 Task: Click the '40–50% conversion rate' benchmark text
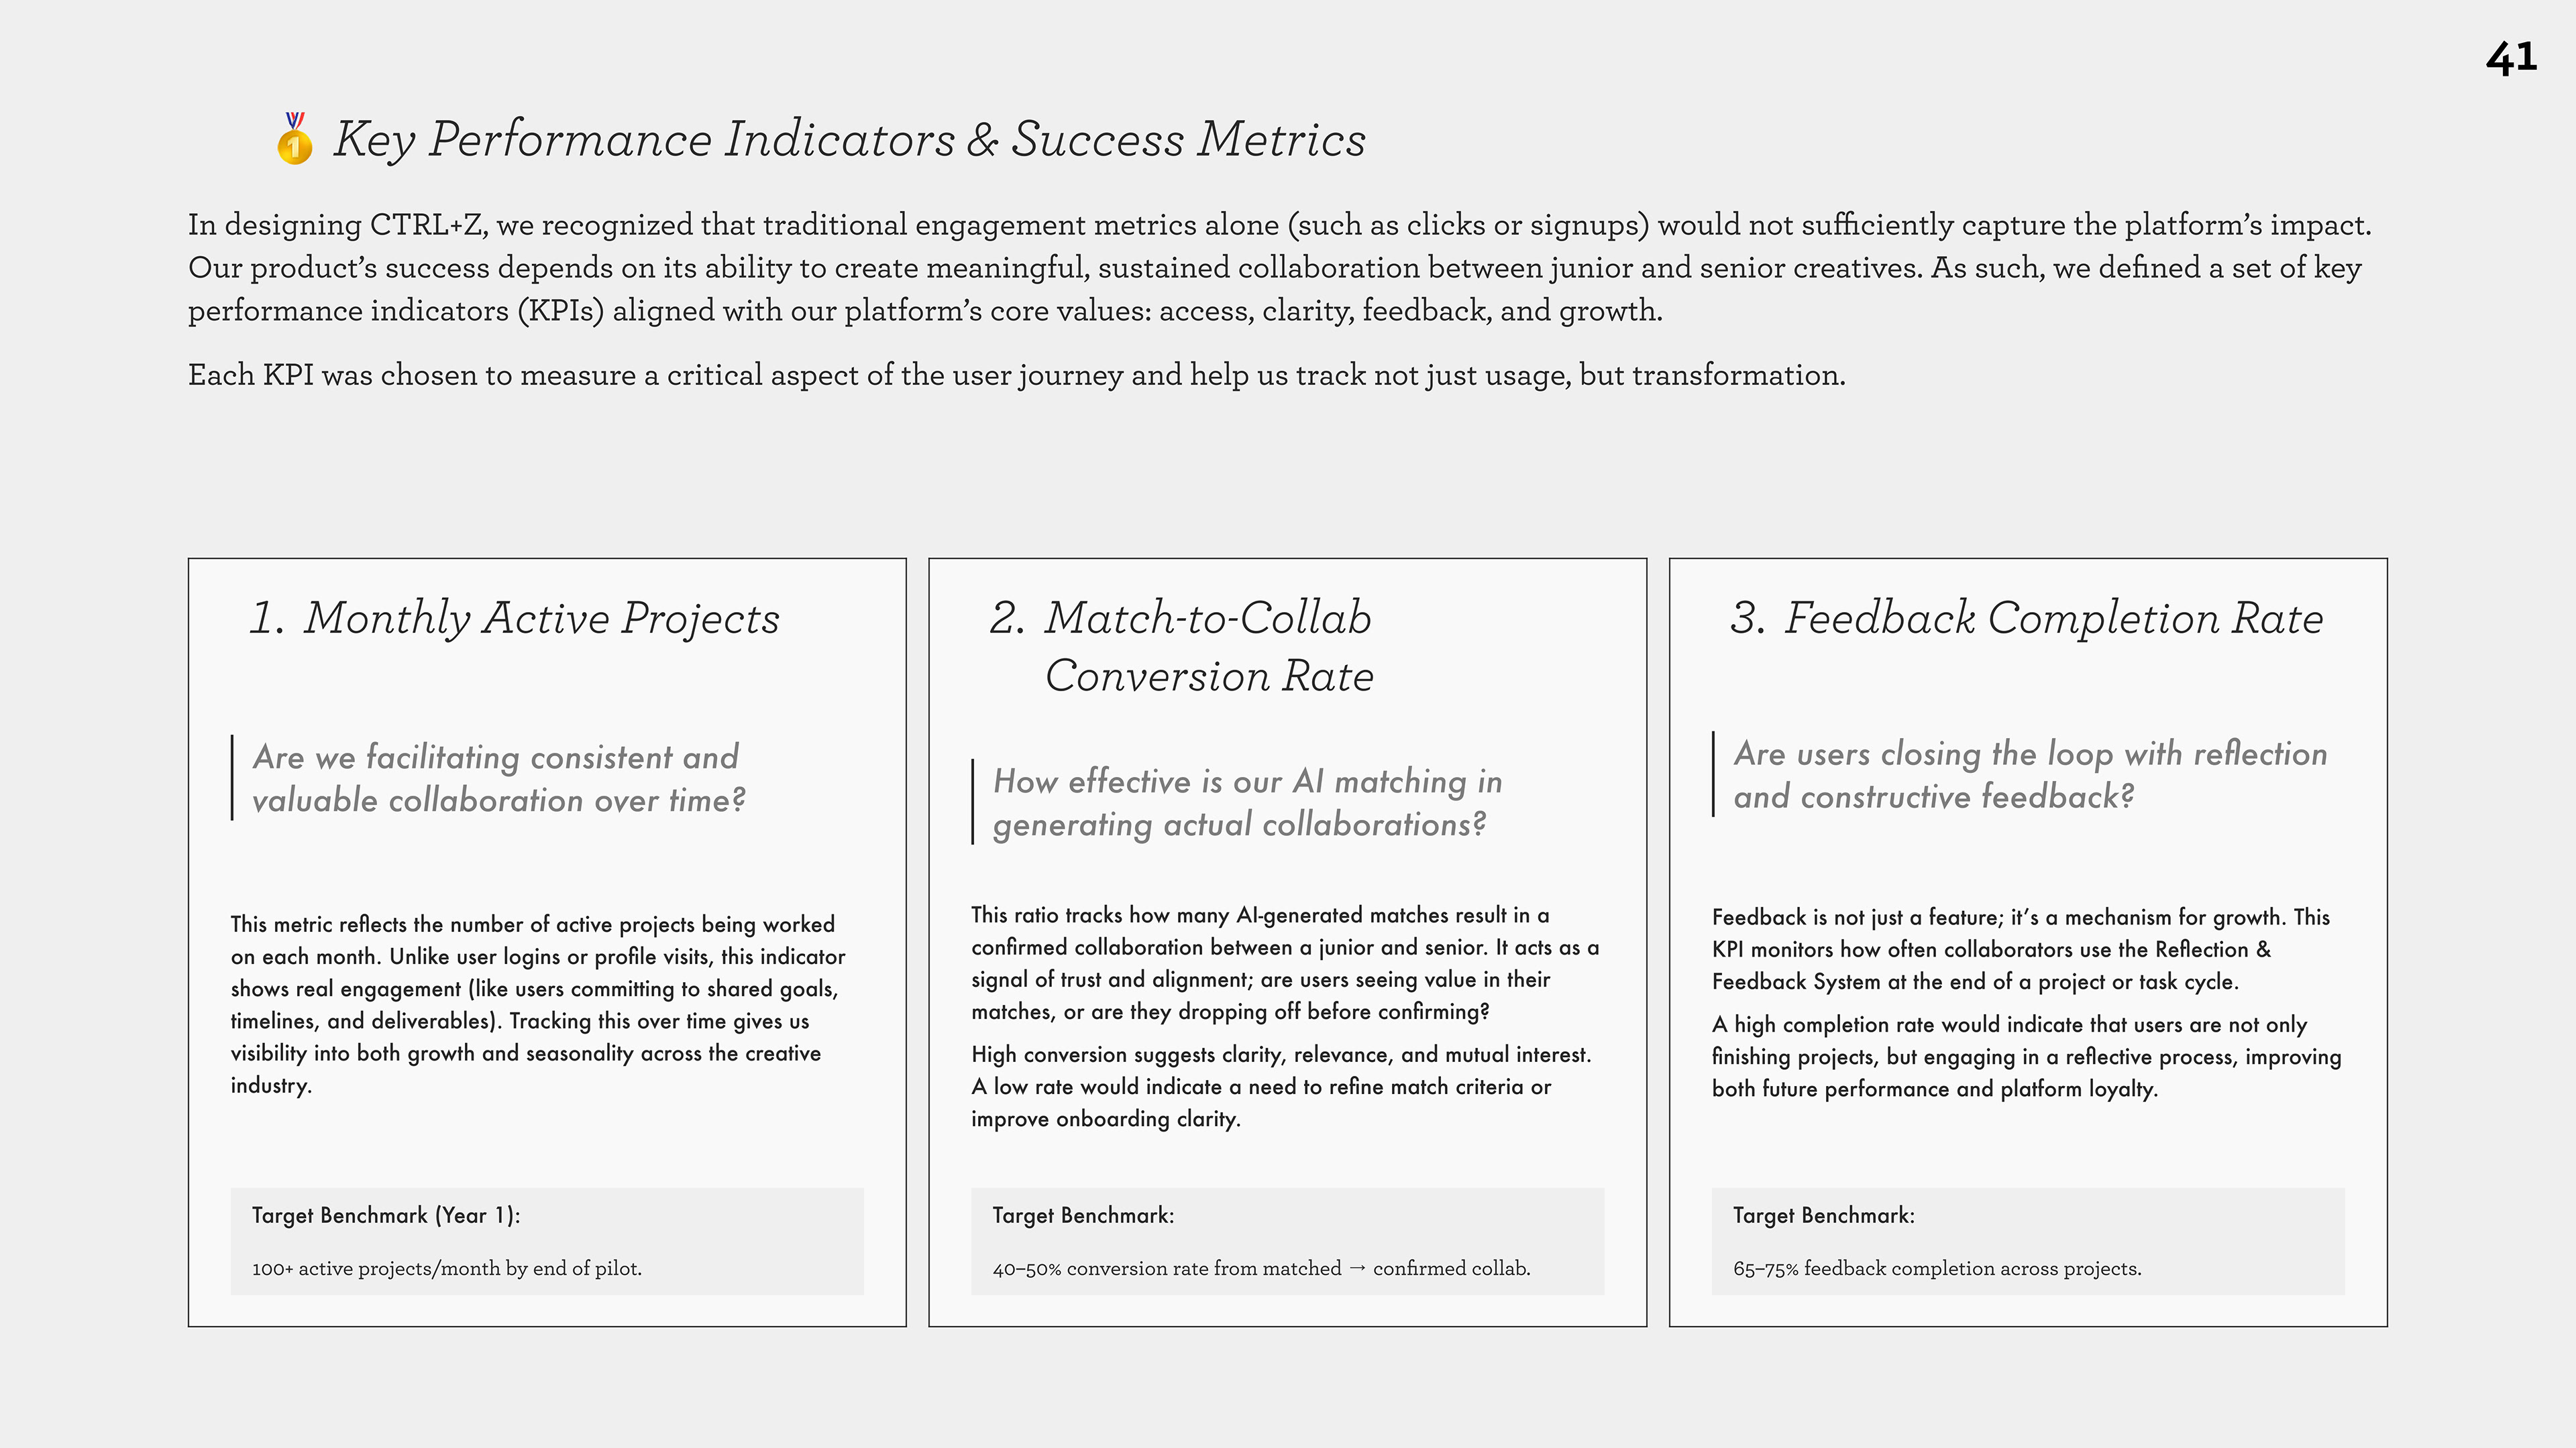(1260, 1269)
